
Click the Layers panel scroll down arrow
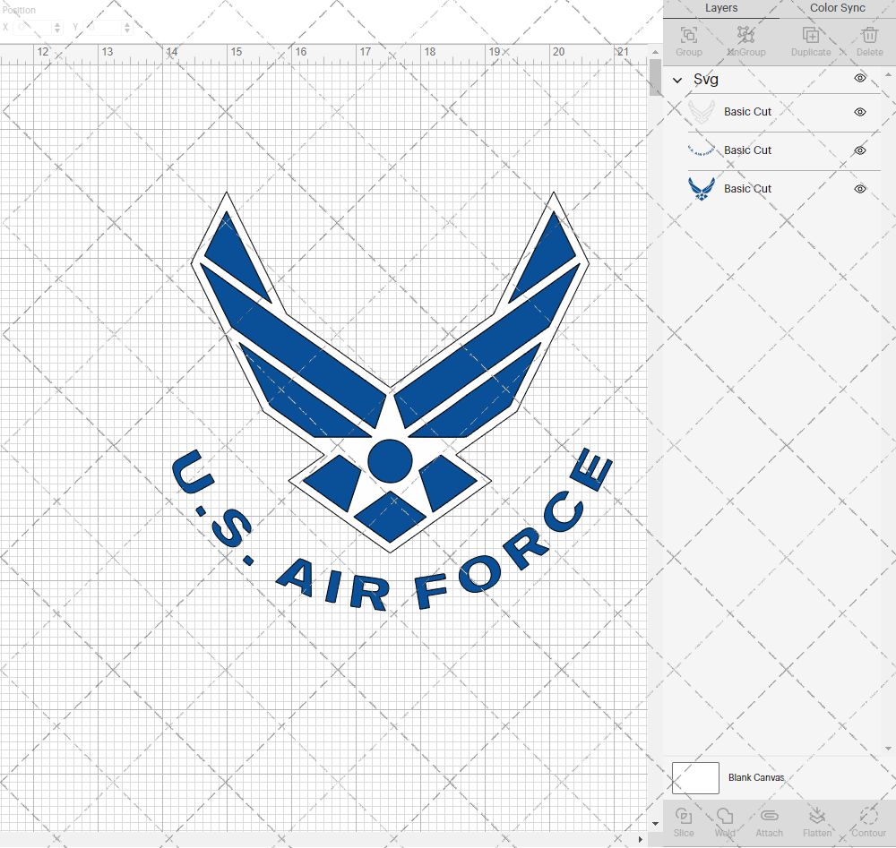click(x=887, y=749)
